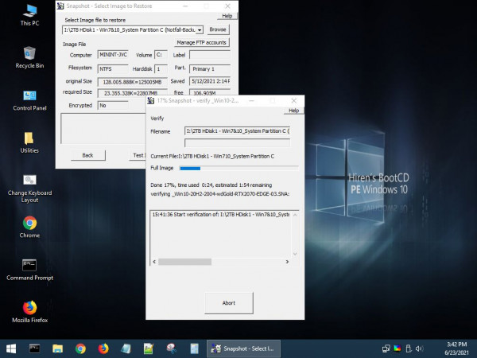Click the log scroll-left arrow
This screenshot has width=477, height=358.
(154, 262)
